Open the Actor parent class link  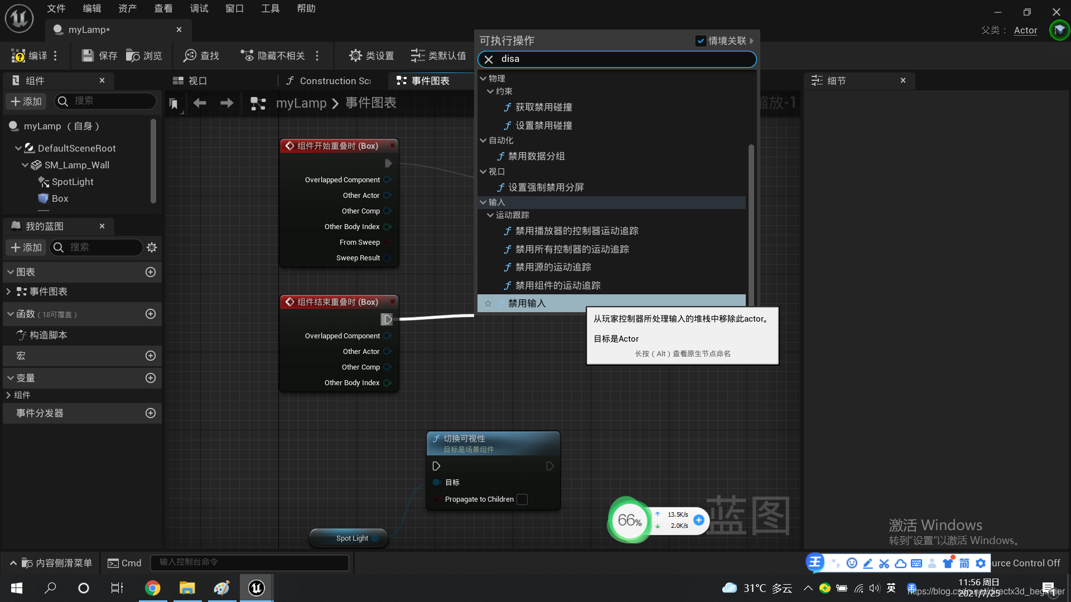coord(1025,30)
